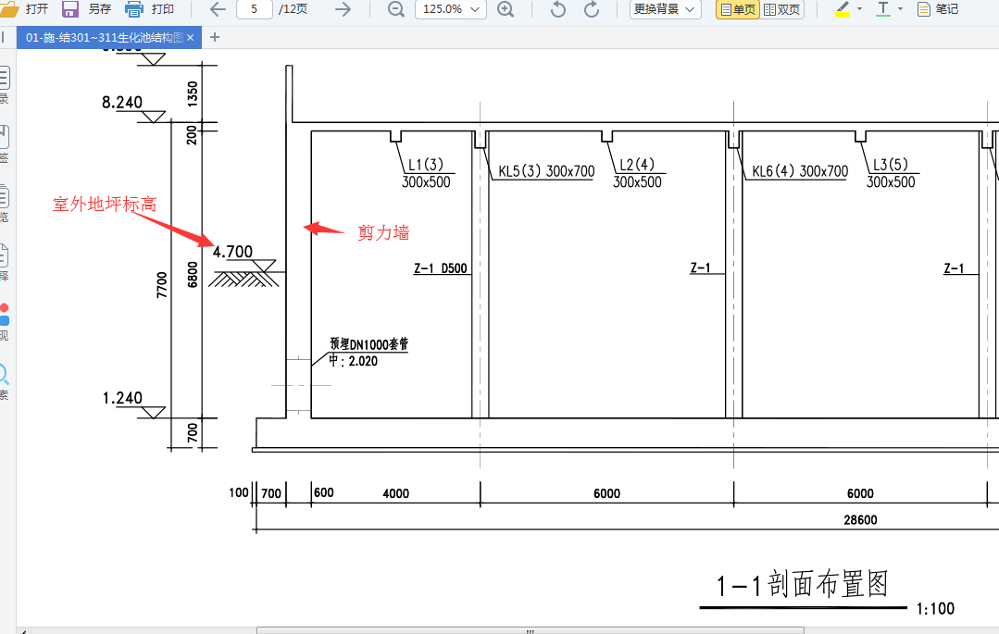Viewport: 999px width, 634px height.
Task: Click the L1(3) beam label
Action: [x=426, y=165]
